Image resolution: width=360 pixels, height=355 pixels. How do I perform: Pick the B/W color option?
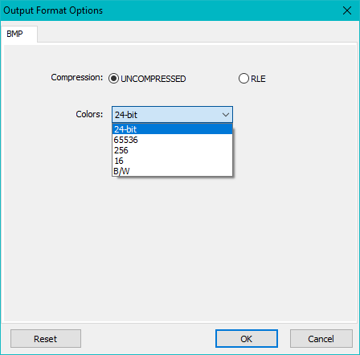[x=172, y=171]
